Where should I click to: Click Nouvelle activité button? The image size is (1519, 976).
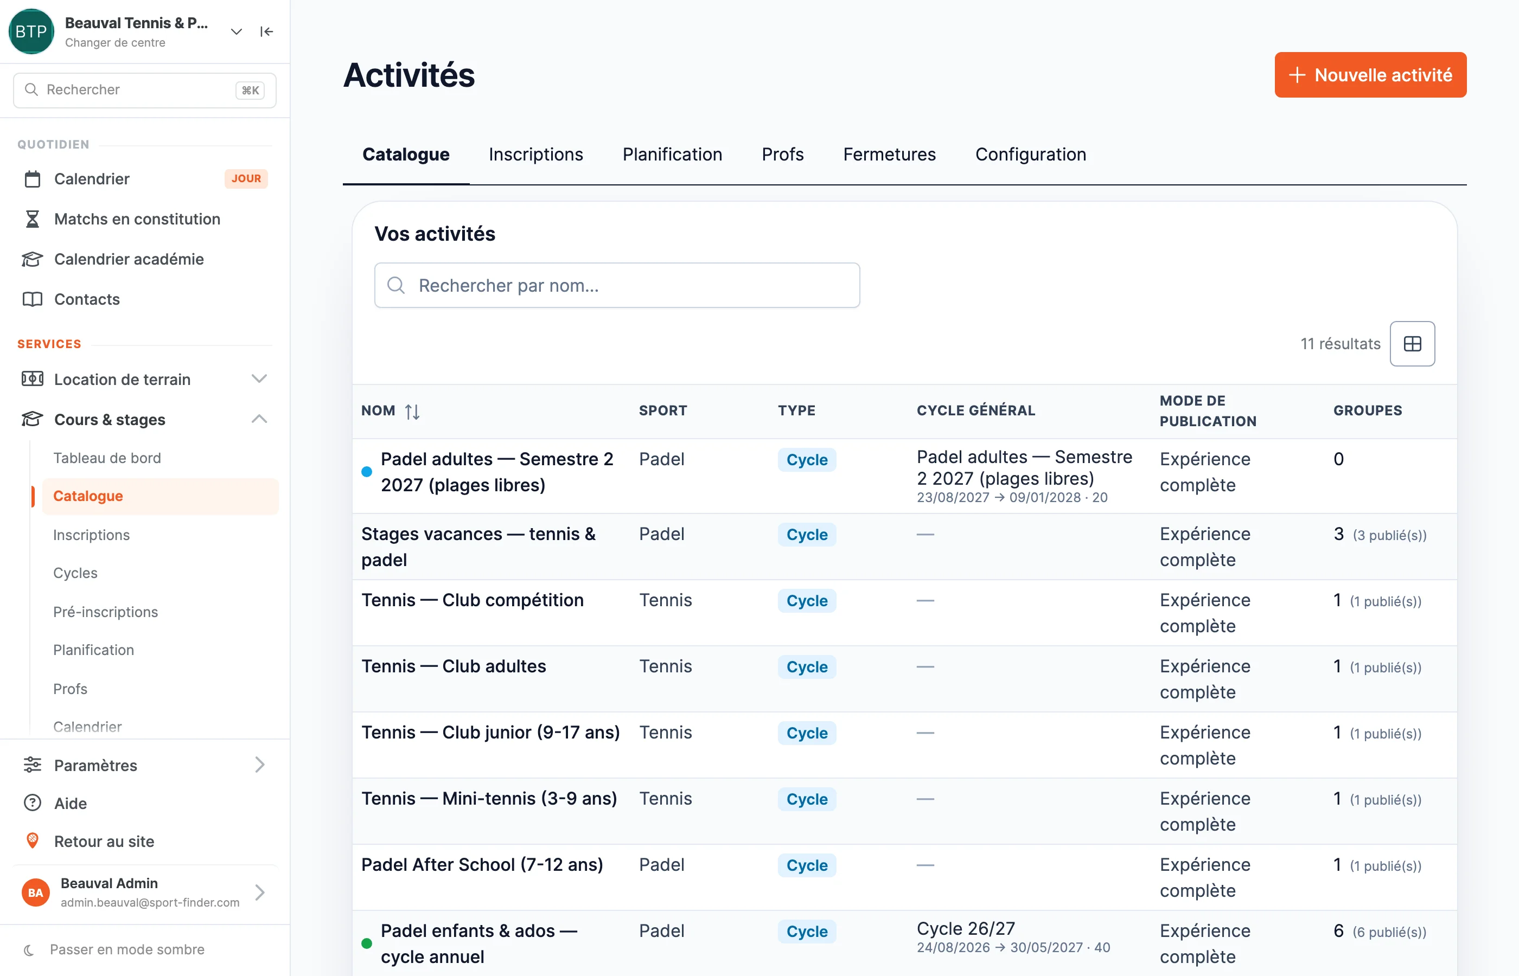click(1370, 75)
